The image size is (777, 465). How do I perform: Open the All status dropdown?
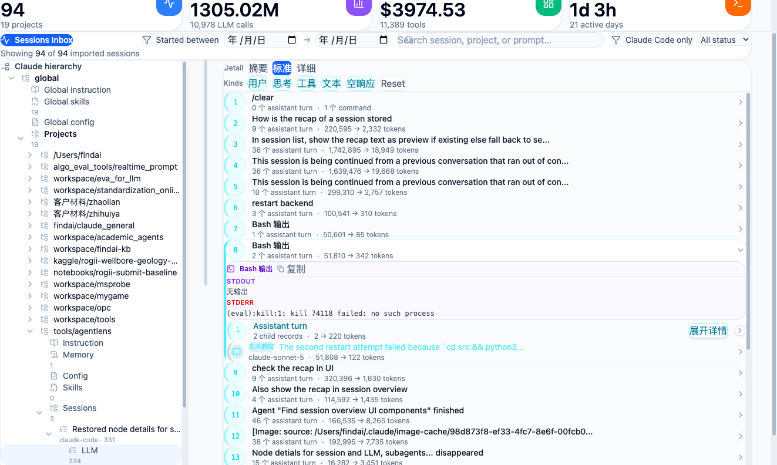coord(725,40)
